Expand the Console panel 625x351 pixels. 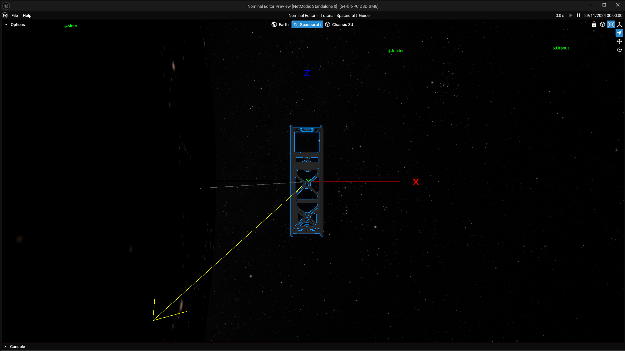(x=15, y=346)
